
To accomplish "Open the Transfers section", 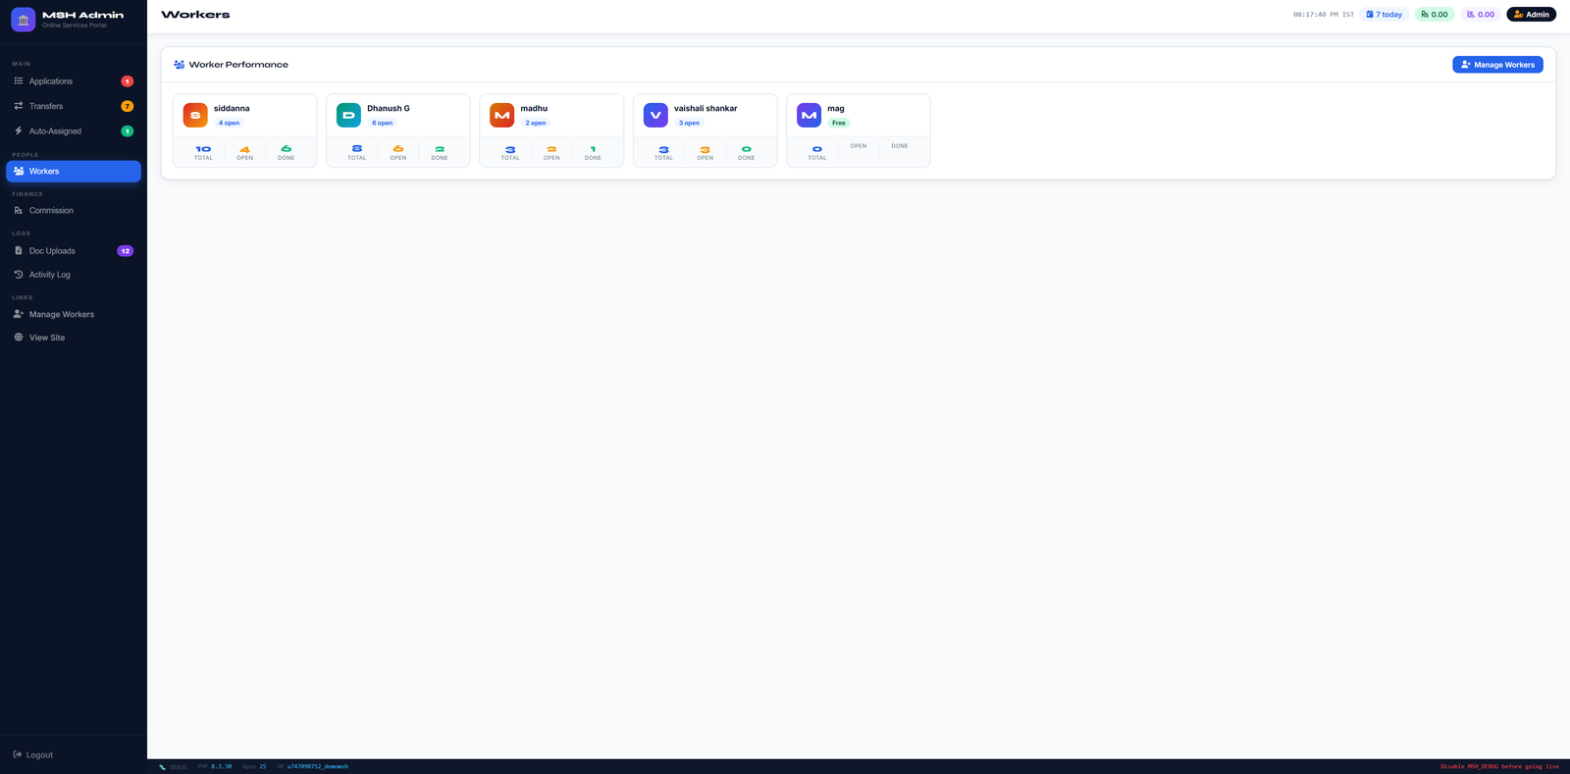I will (x=74, y=106).
